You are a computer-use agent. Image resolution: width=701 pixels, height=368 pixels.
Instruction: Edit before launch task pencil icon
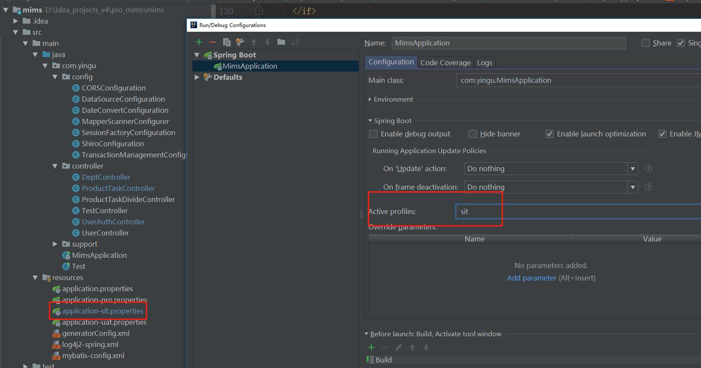[x=399, y=347]
